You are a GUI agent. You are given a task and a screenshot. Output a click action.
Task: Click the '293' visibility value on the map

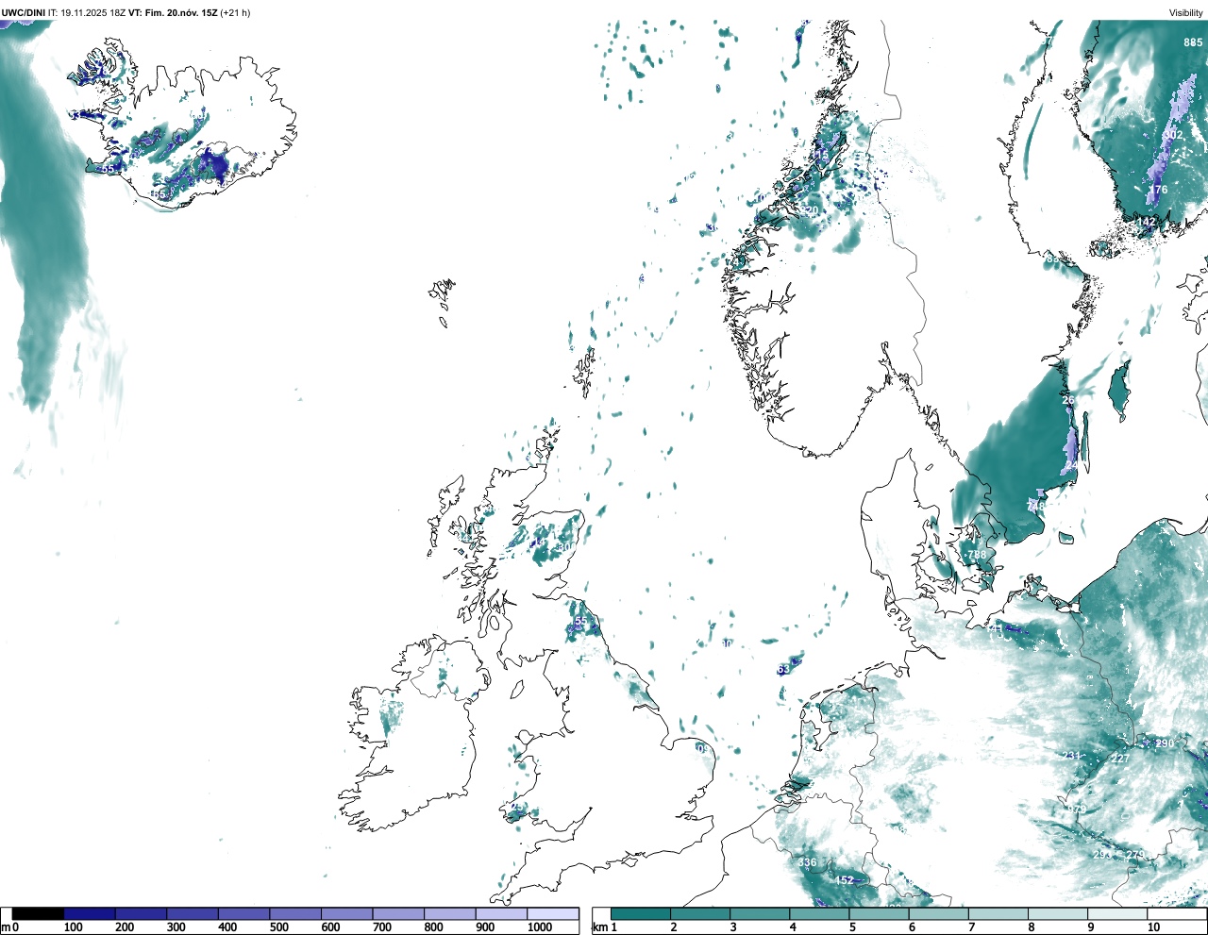[1102, 854]
